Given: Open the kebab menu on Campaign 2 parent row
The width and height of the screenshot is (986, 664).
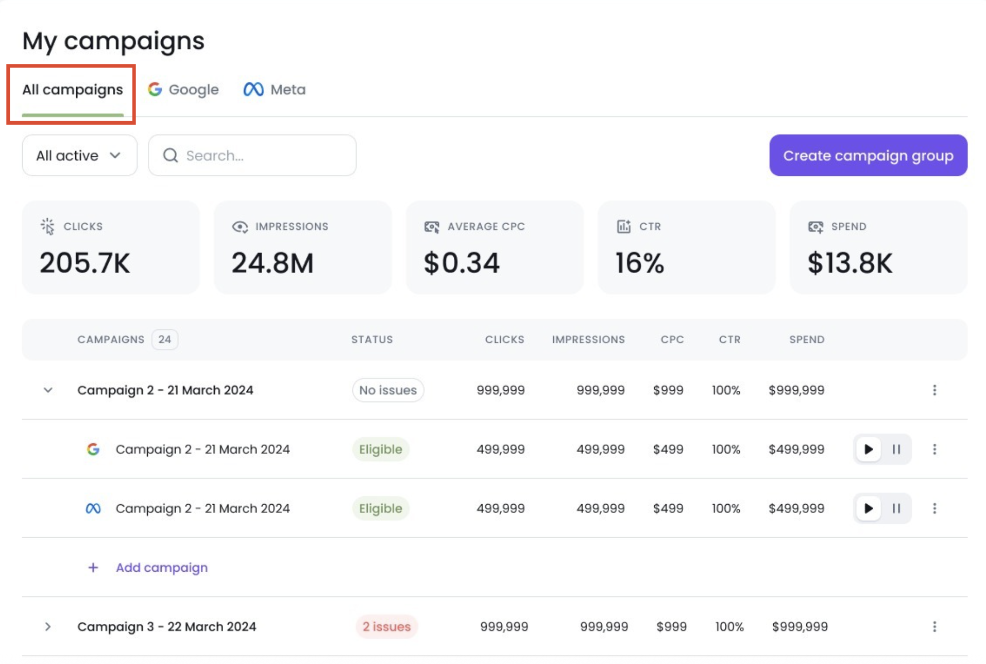Looking at the screenshot, I should (934, 390).
